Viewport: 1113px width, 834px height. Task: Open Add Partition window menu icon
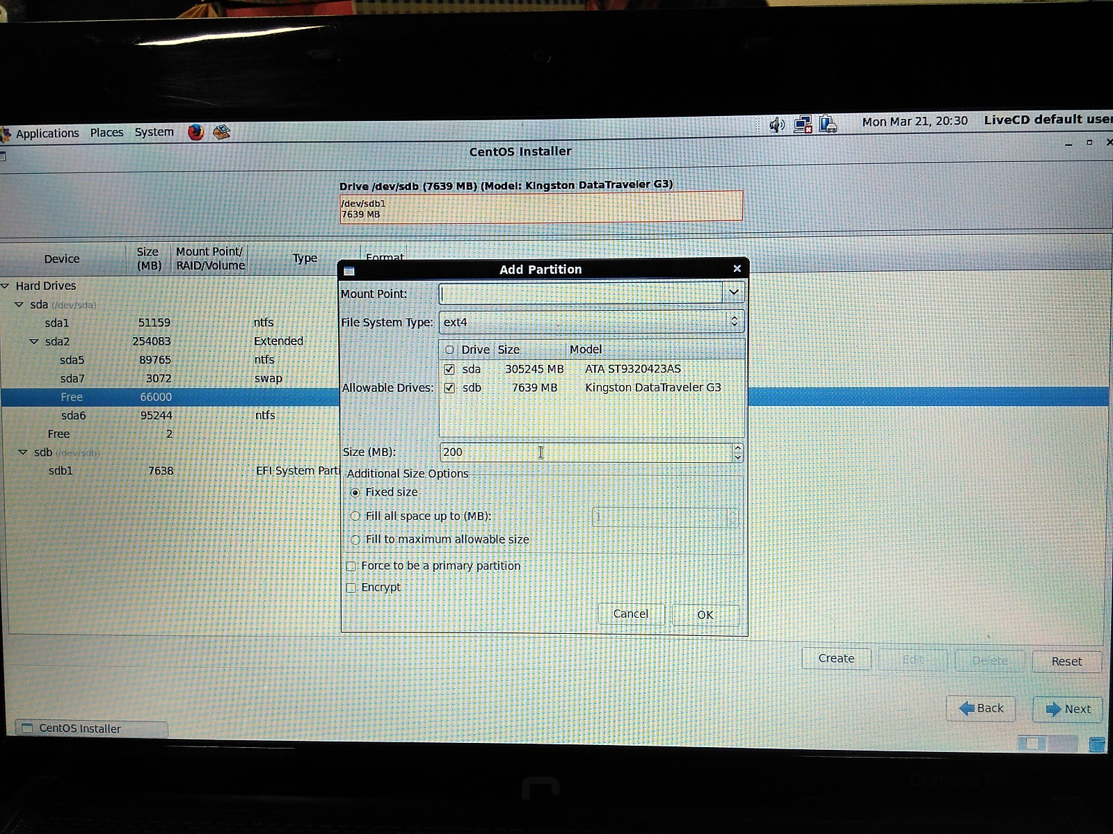pos(349,270)
